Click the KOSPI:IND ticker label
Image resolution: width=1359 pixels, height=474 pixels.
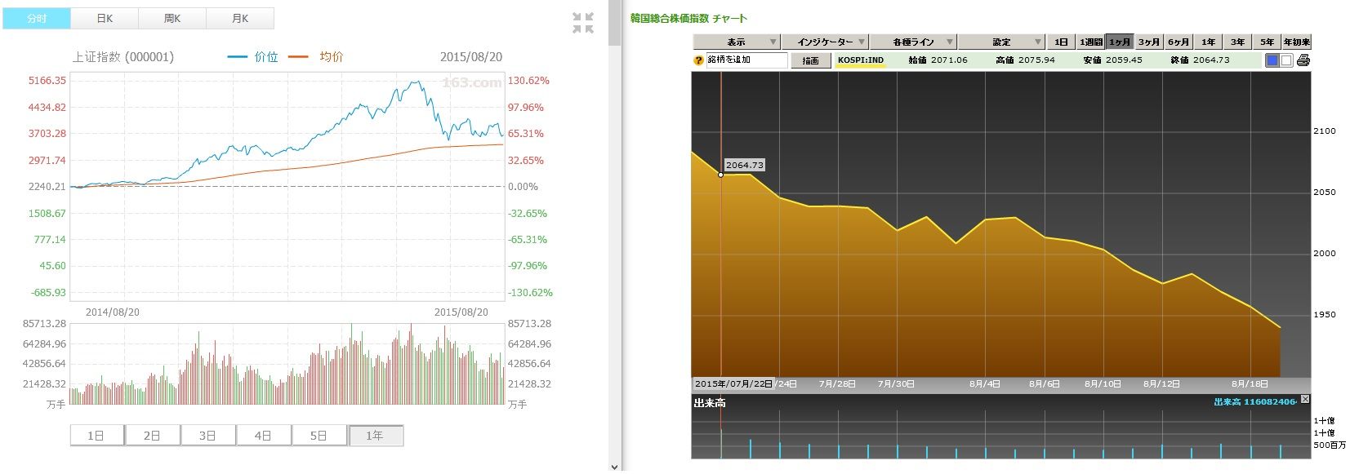click(861, 60)
